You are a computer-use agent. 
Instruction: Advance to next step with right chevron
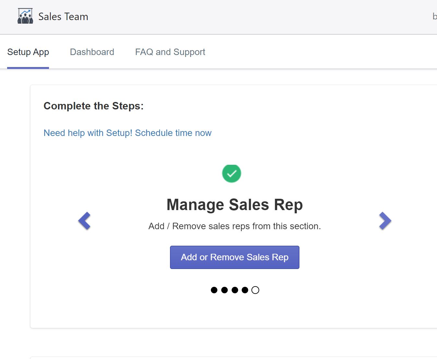(385, 221)
